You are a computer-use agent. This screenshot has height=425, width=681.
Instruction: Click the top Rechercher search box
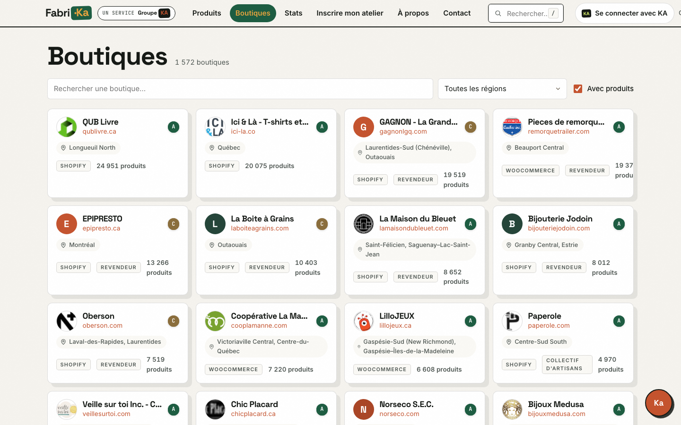(x=526, y=13)
